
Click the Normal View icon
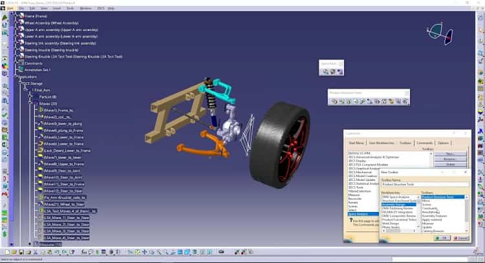[173, 252]
